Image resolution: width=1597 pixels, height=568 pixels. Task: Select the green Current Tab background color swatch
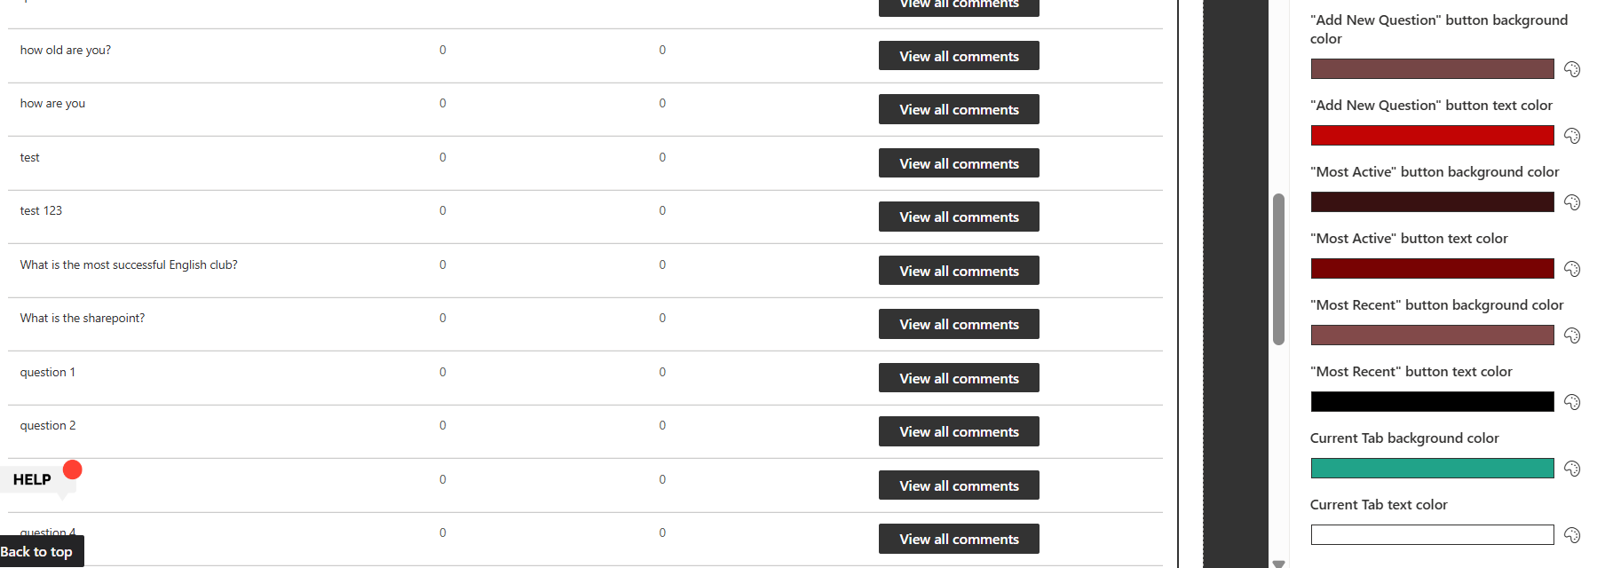pos(1432,469)
